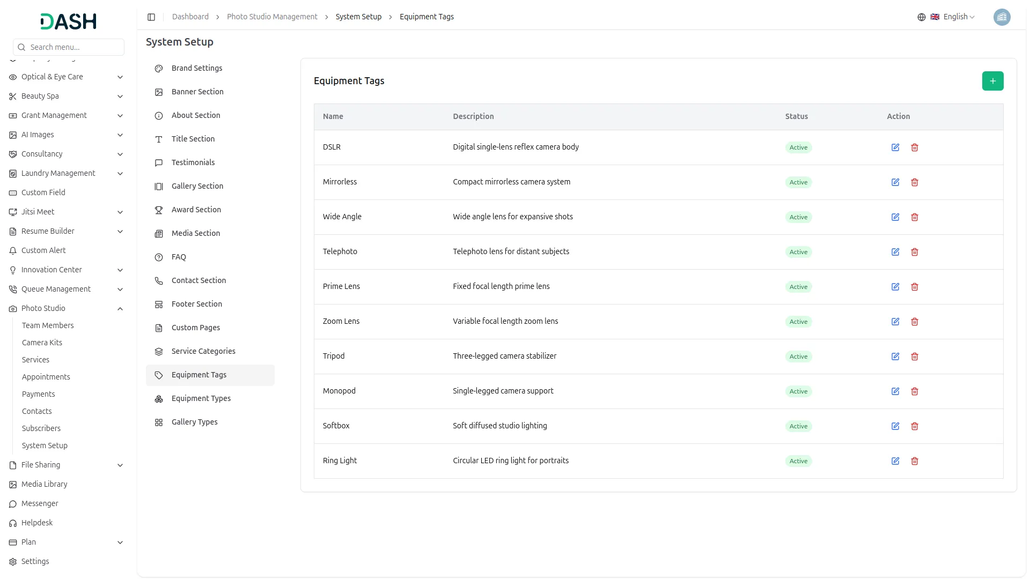The width and height of the screenshot is (1030, 579).
Task: Open Settings in the sidebar
Action: [66, 561]
